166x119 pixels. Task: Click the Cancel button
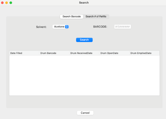coord(85,113)
